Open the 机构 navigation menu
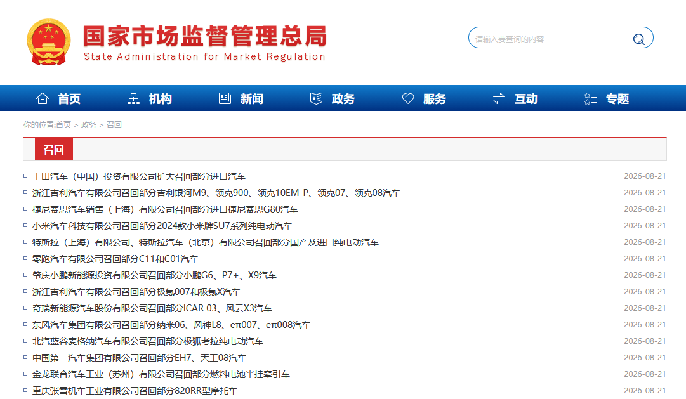The height and width of the screenshot is (399, 686). point(160,99)
